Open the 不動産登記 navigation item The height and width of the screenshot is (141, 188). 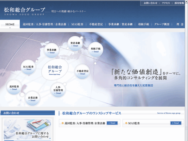(x=96, y=24)
